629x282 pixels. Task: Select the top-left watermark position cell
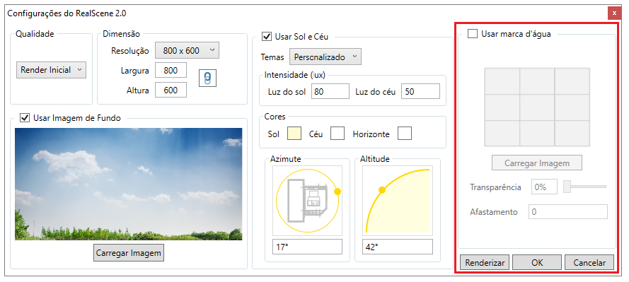coord(502,81)
